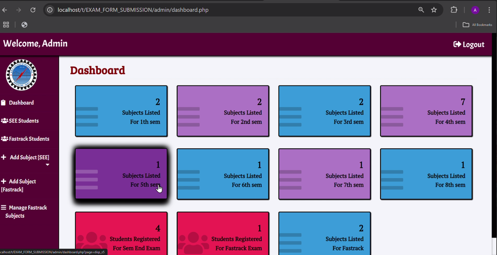Open zoom magnifier in address bar

pyautogui.click(x=421, y=10)
